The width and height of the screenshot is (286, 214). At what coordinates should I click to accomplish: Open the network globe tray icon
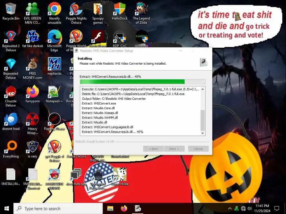[243, 208]
